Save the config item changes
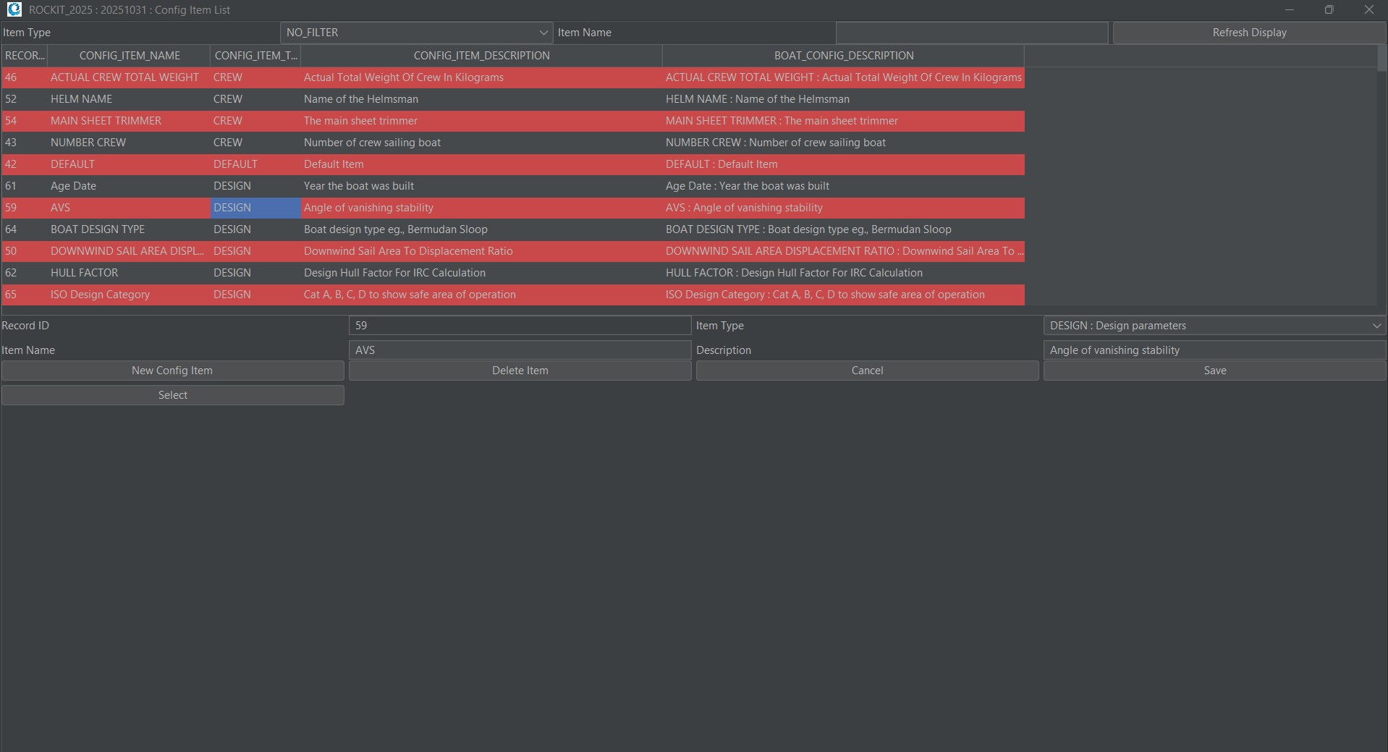Image resolution: width=1388 pixels, height=752 pixels. pyautogui.click(x=1214, y=371)
